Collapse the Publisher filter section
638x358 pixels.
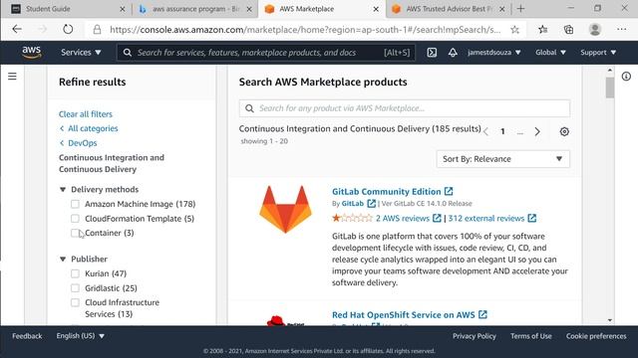coord(63,259)
